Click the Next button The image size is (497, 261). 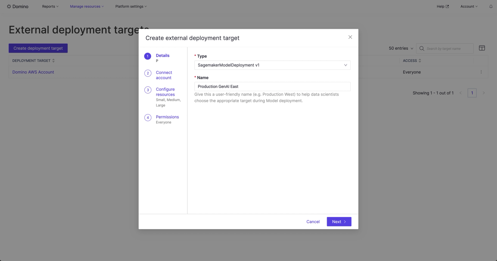(339, 222)
